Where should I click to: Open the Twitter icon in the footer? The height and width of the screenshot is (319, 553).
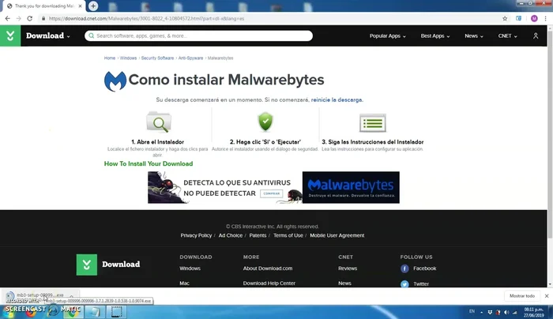click(x=404, y=283)
